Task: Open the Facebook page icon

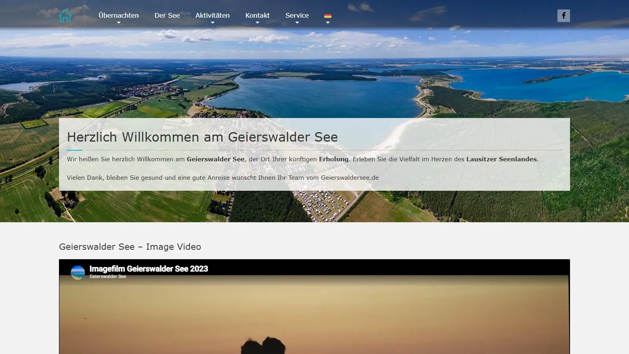Action: pyautogui.click(x=563, y=16)
